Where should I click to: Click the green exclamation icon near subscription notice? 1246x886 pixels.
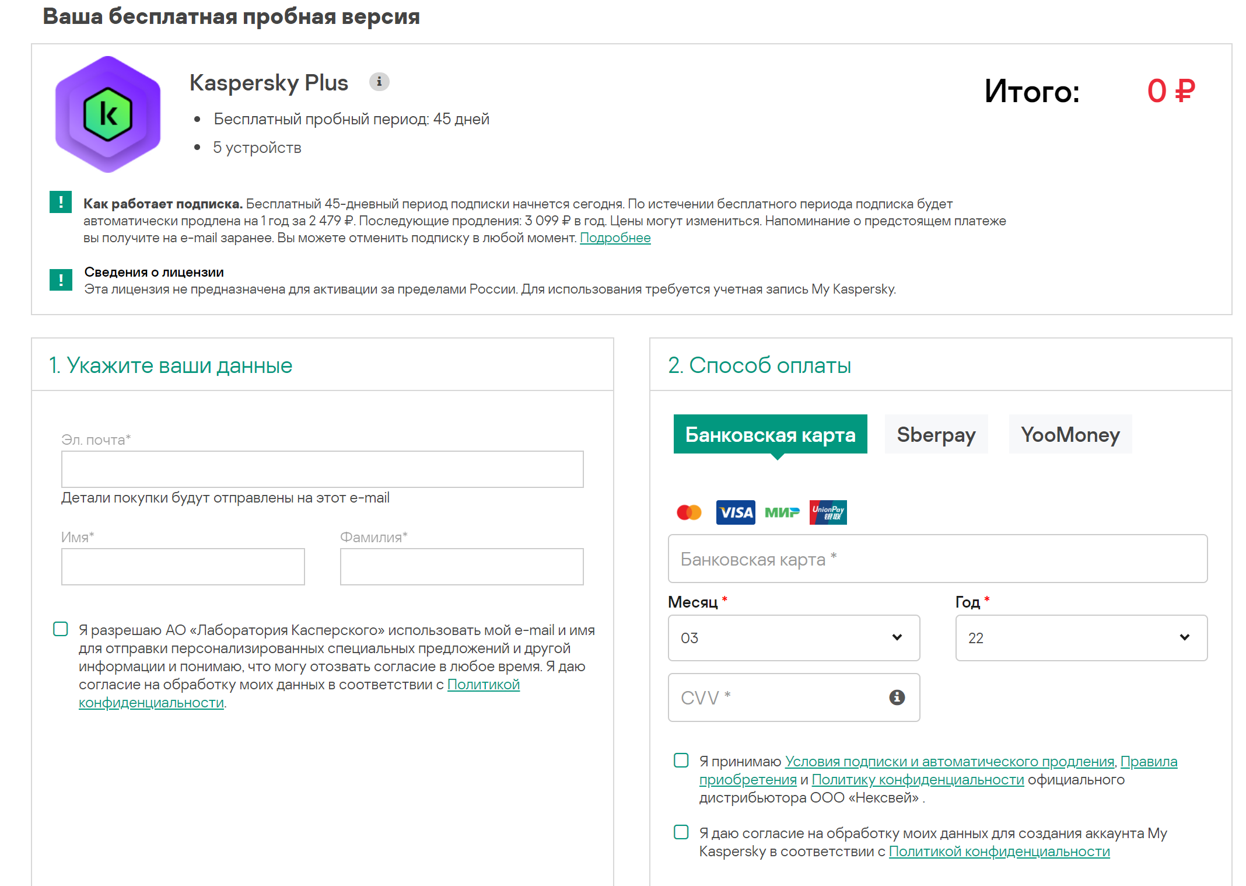(61, 203)
